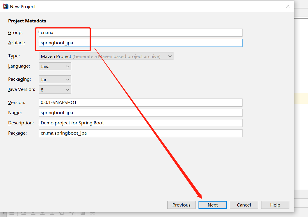Select the Name field with springboot_jpa
The width and height of the screenshot is (308, 217).
(x=140, y=113)
